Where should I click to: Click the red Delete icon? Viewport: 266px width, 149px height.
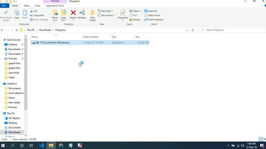[73, 13]
